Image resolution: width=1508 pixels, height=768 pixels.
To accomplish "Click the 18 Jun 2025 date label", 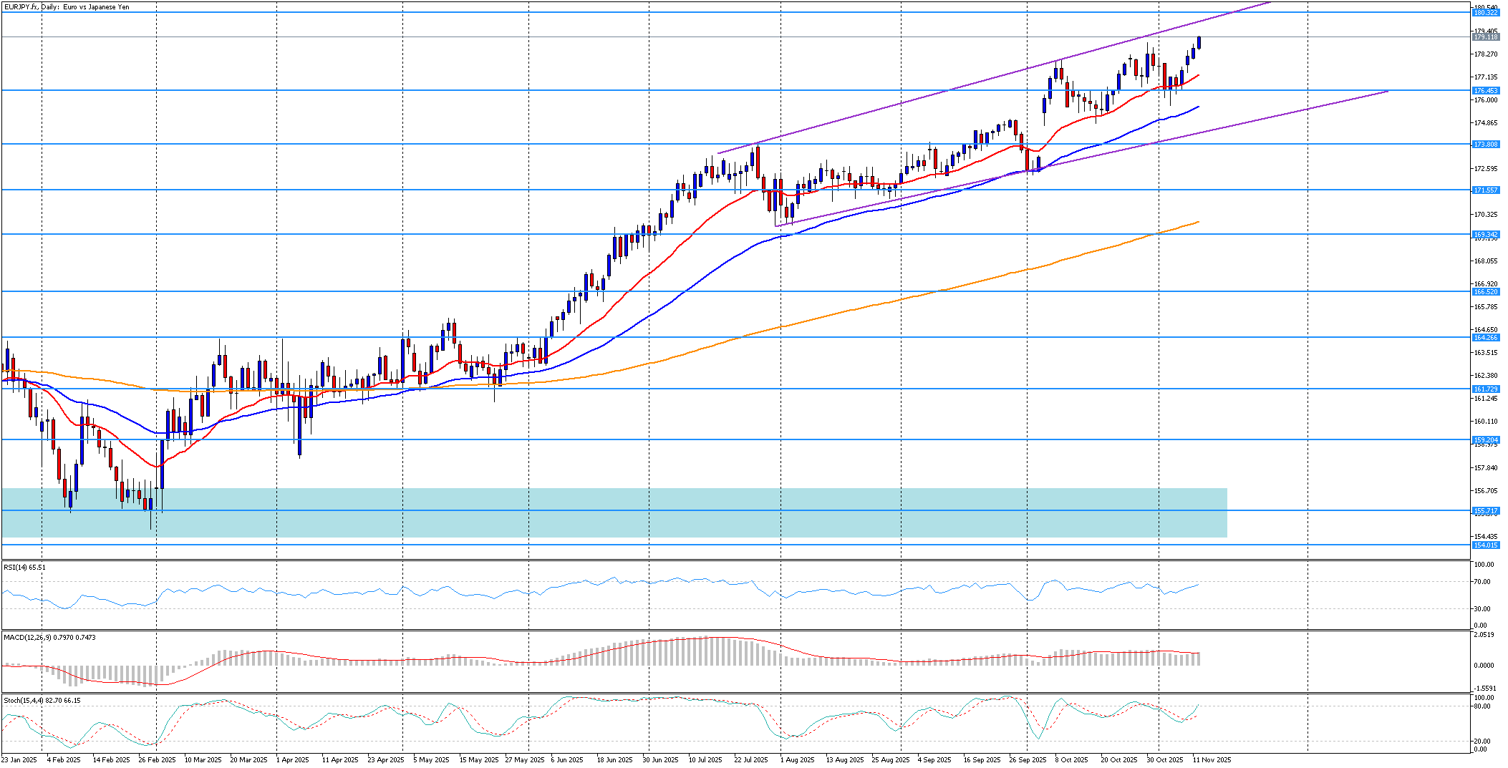I will click(x=615, y=760).
